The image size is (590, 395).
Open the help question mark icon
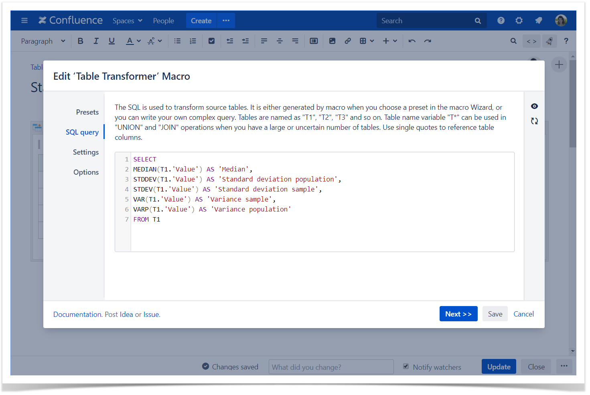pos(501,20)
